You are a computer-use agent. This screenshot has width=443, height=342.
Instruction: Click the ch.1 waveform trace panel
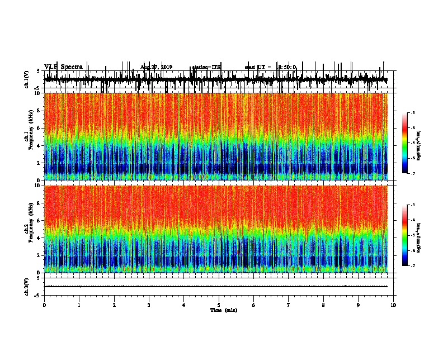point(220,79)
